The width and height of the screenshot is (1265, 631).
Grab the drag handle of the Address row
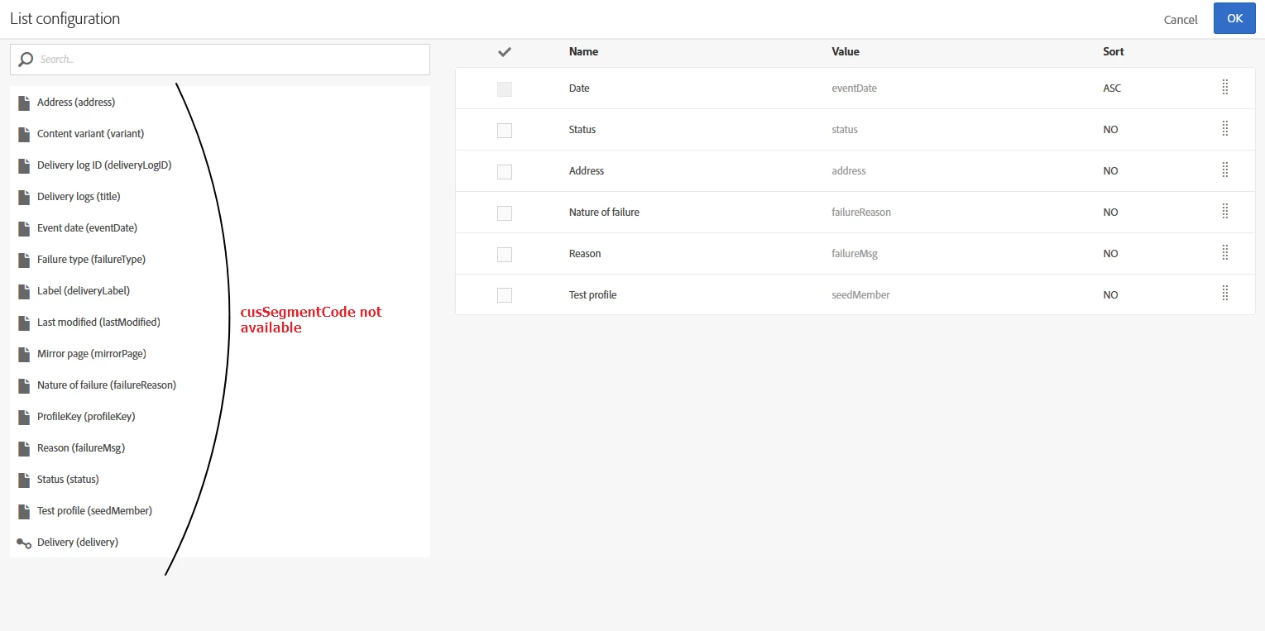pos(1225,170)
